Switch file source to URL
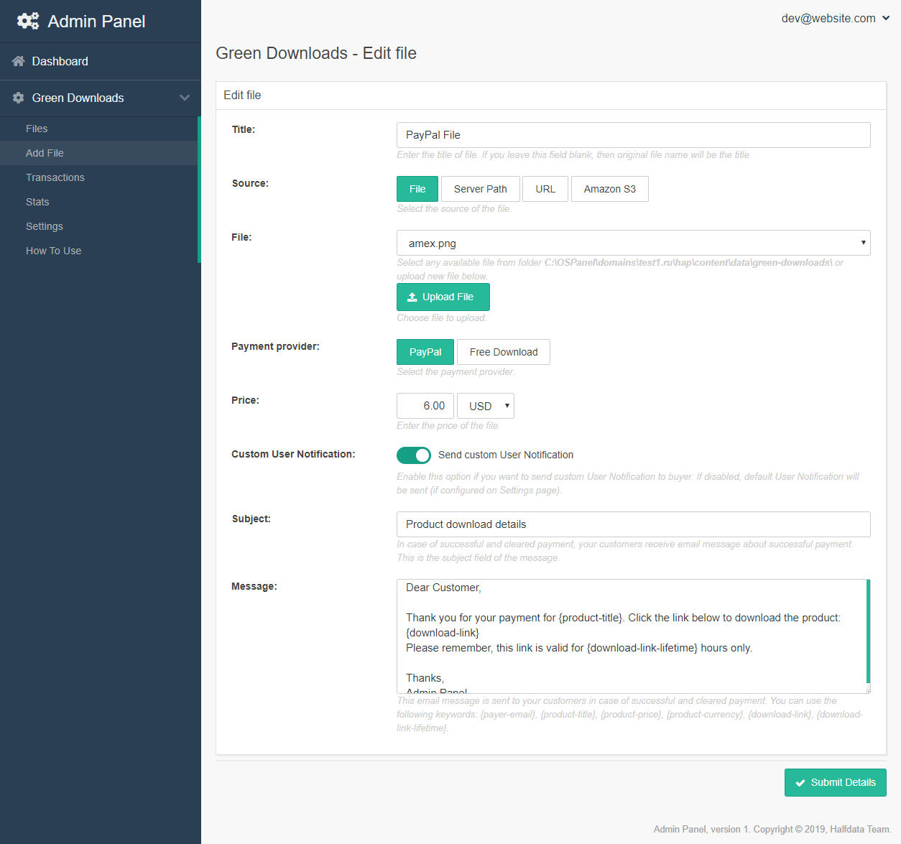Screen dimensions: 901x844 click(545, 189)
